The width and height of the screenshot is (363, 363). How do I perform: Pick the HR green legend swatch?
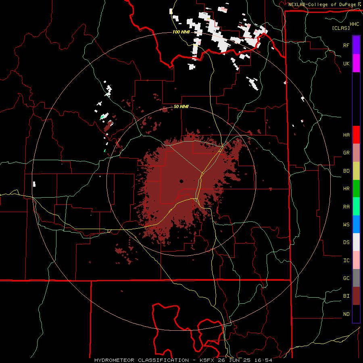pos(356,188)
